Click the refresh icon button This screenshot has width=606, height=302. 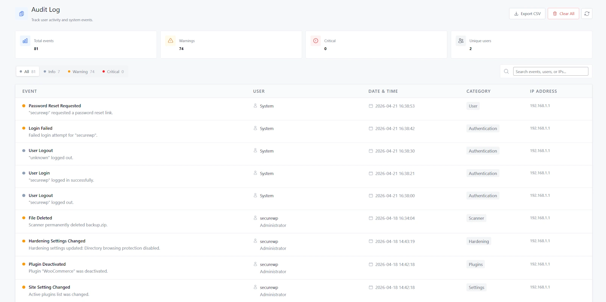click(x=587, y=14)
